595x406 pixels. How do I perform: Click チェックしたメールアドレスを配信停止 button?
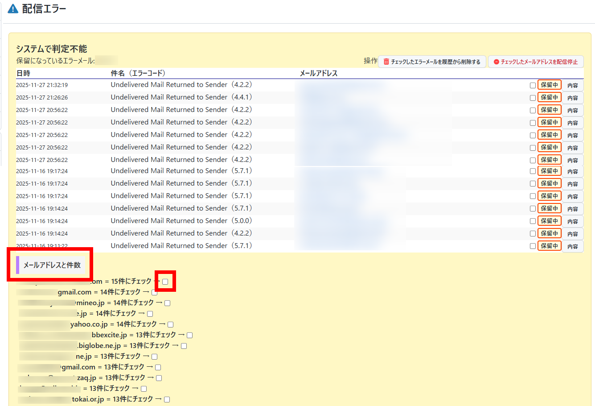[x=536, y=62]
